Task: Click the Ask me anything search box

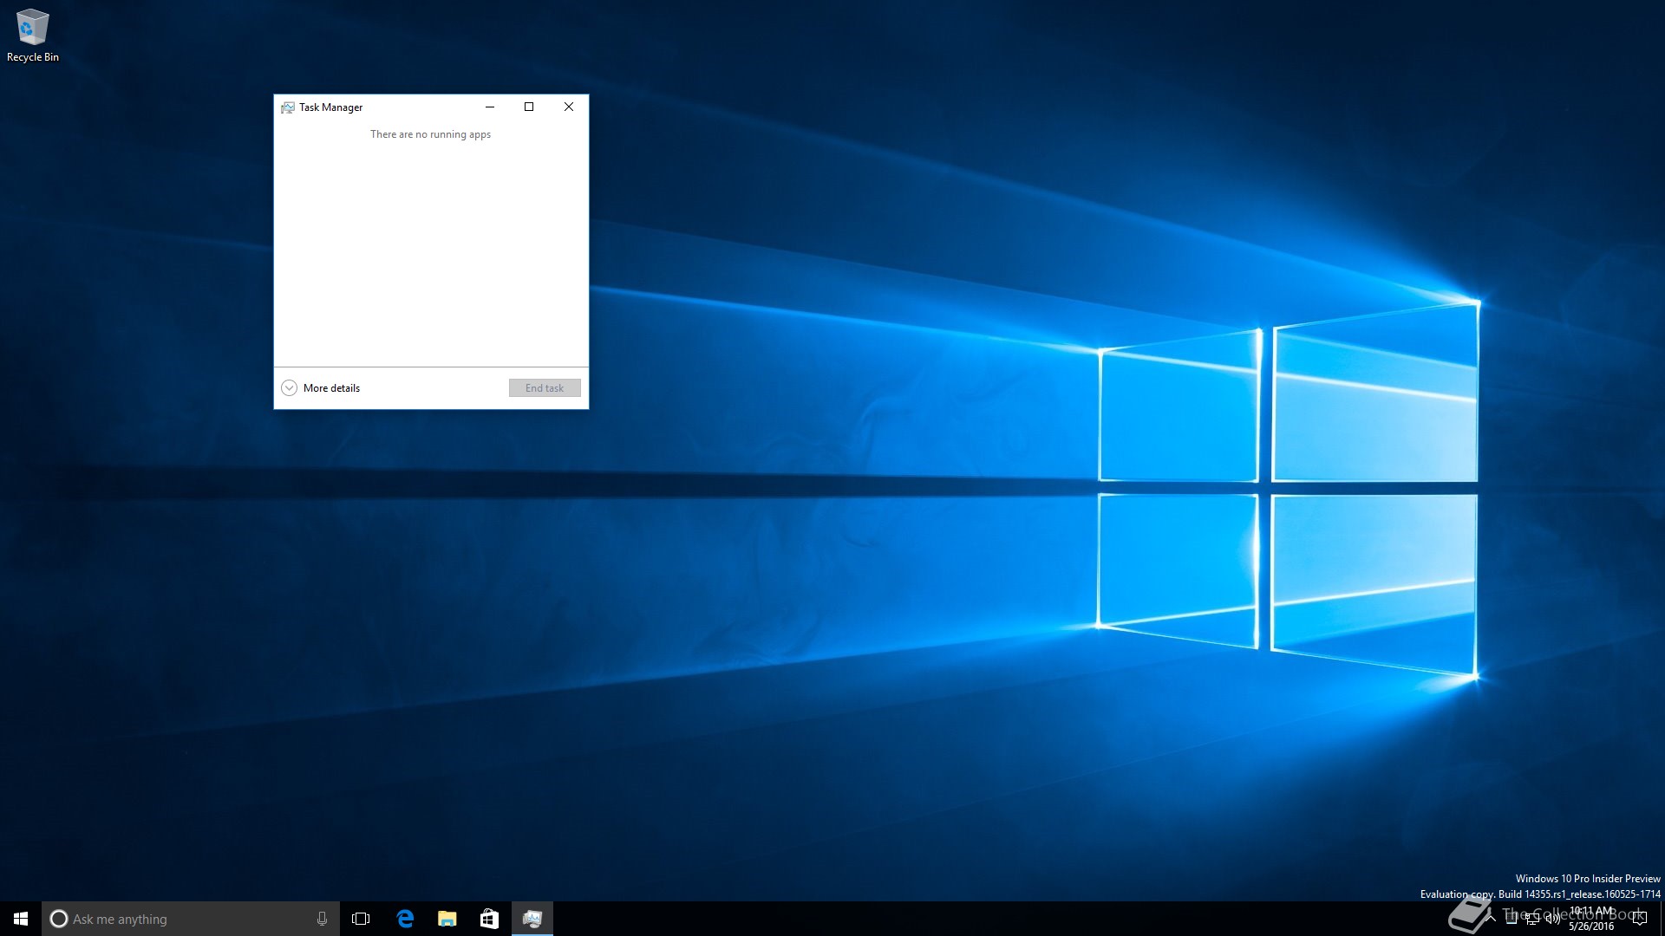Action: (x=182, y=919)
